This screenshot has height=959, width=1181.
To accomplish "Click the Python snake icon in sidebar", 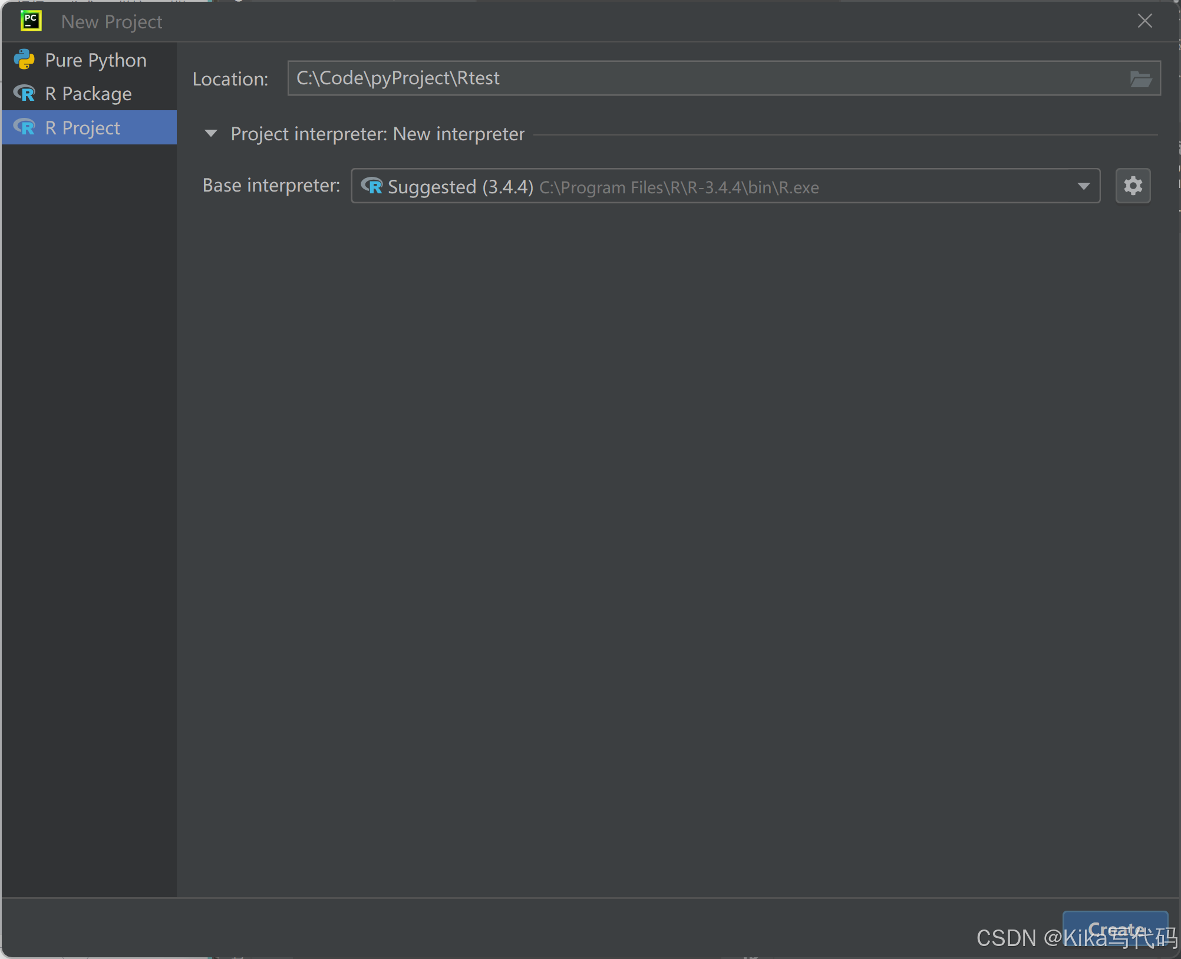I will [25, 60].
